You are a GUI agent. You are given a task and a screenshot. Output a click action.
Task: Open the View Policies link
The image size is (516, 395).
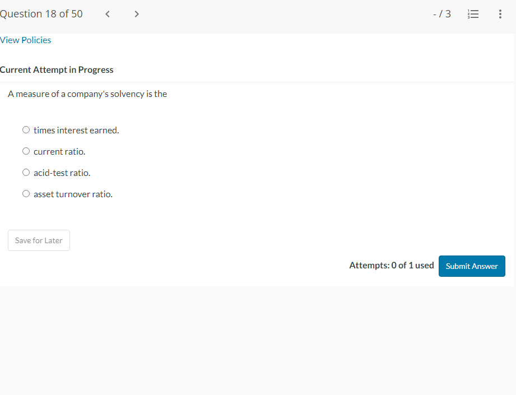pyautogui.click(x=25, y=40)
